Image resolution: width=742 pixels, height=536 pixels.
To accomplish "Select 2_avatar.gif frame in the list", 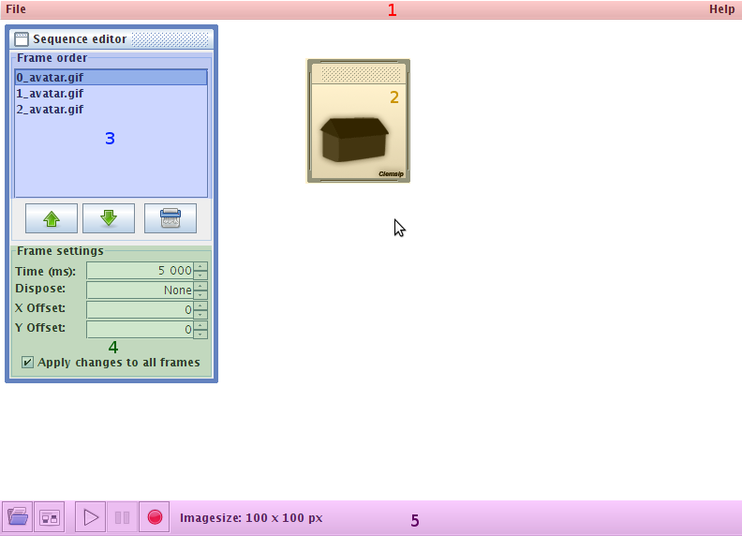I will (x=111, y=110).
